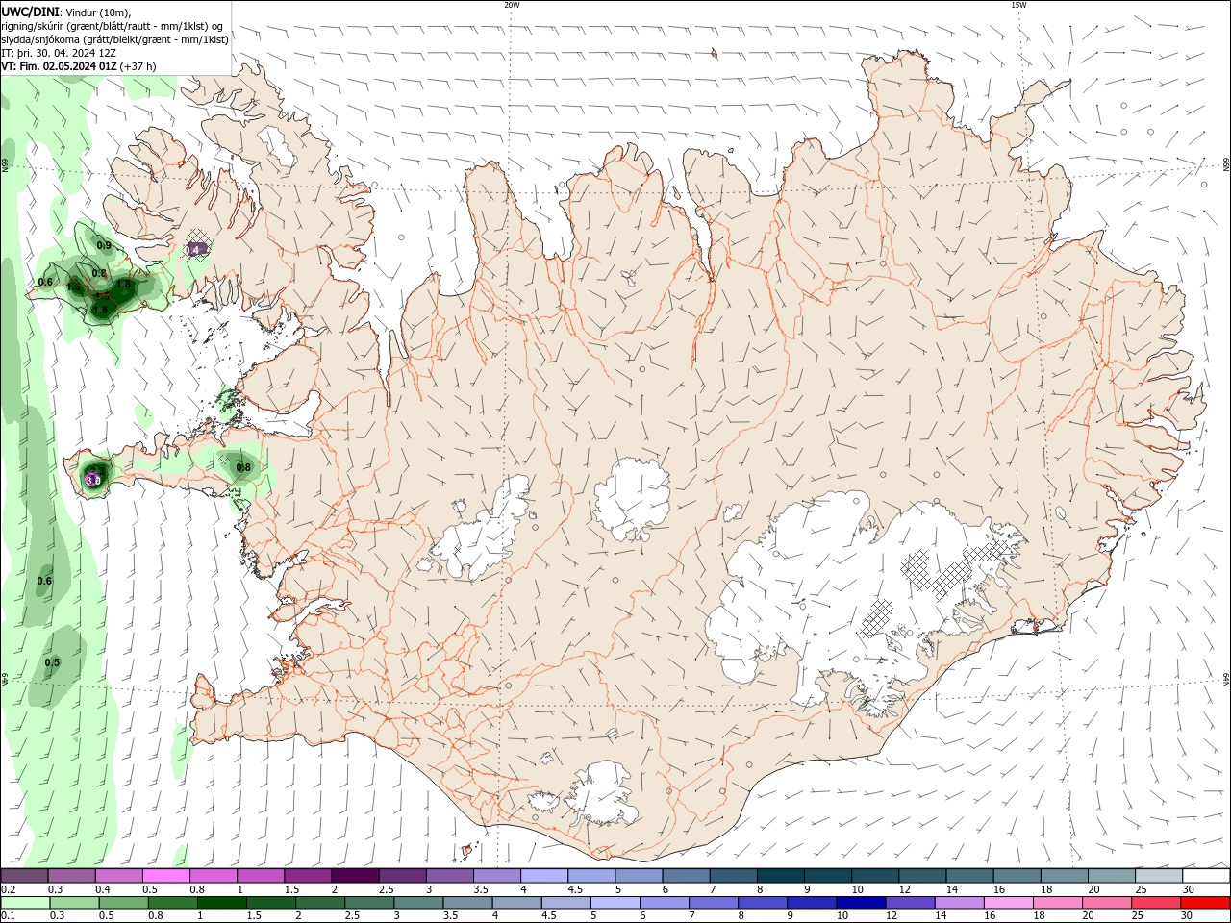Click the UWC/DINI title text
1231x923 pixels.
[x=30, y=12]
